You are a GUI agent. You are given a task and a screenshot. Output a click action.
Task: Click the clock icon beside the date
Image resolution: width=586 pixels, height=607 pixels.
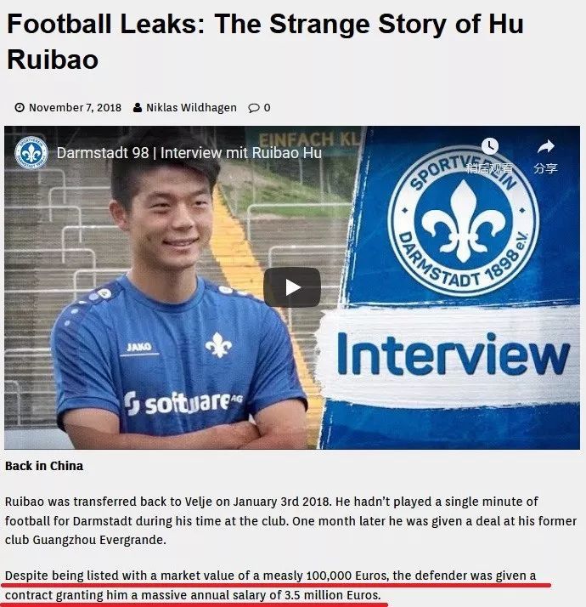20,107
